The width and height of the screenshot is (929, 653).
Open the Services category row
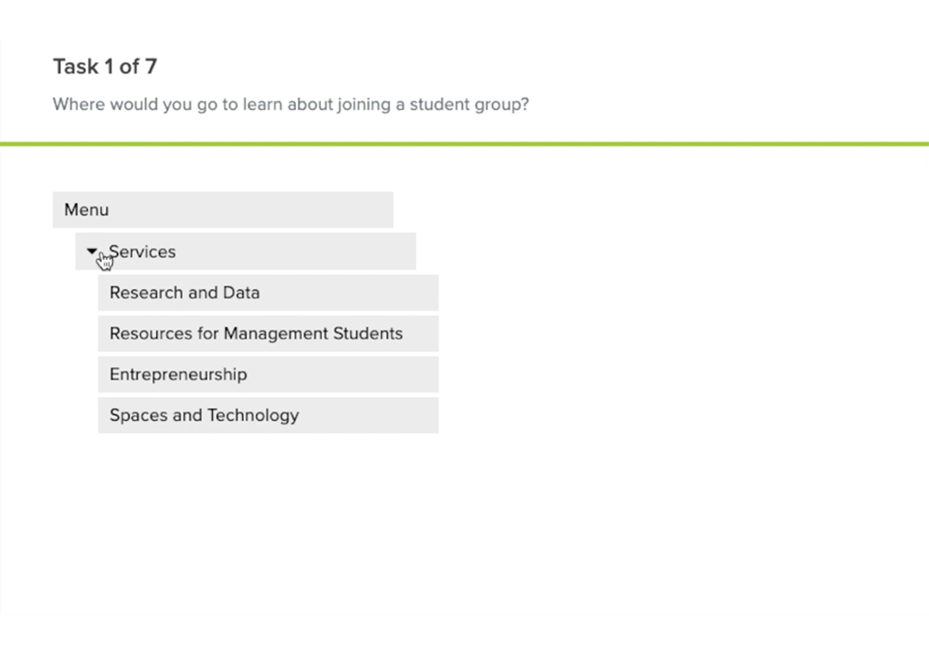(246, 252)
